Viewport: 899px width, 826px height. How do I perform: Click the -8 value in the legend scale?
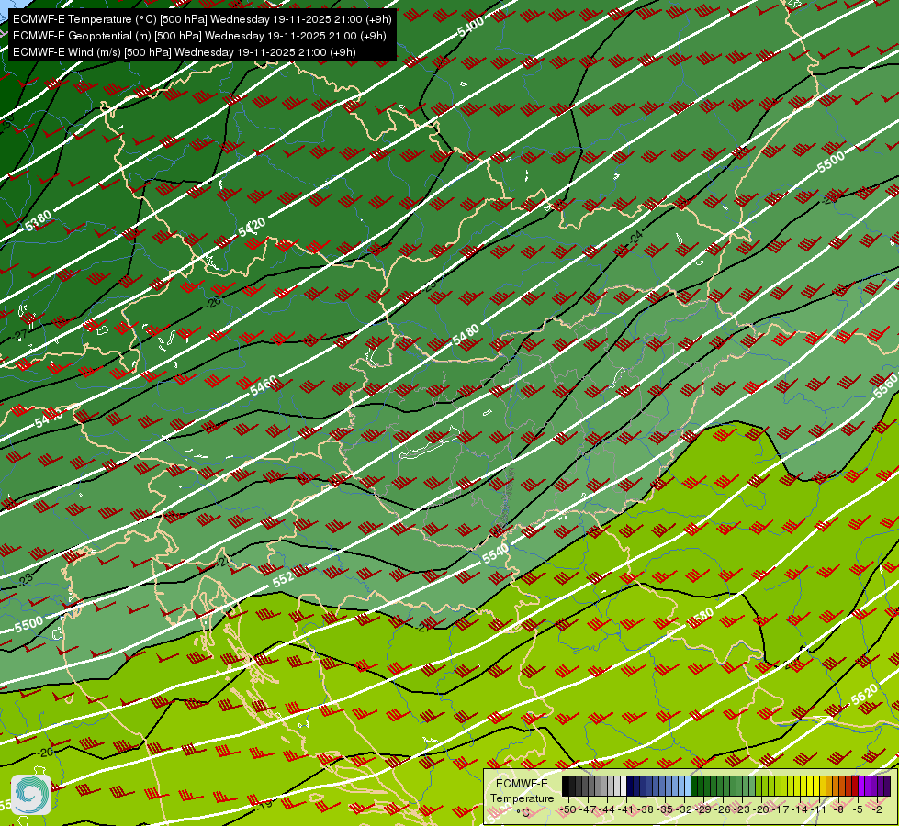pos(838,809)
